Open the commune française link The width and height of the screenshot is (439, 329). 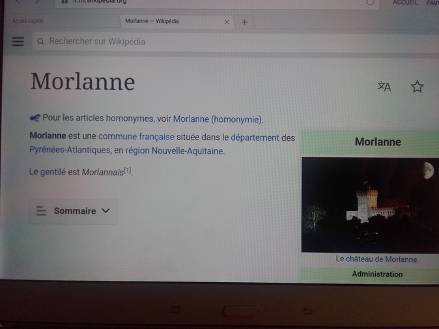pos(136,137)
